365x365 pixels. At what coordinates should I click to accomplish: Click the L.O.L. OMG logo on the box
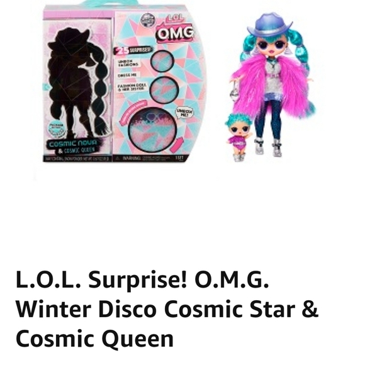pos(175,28)
